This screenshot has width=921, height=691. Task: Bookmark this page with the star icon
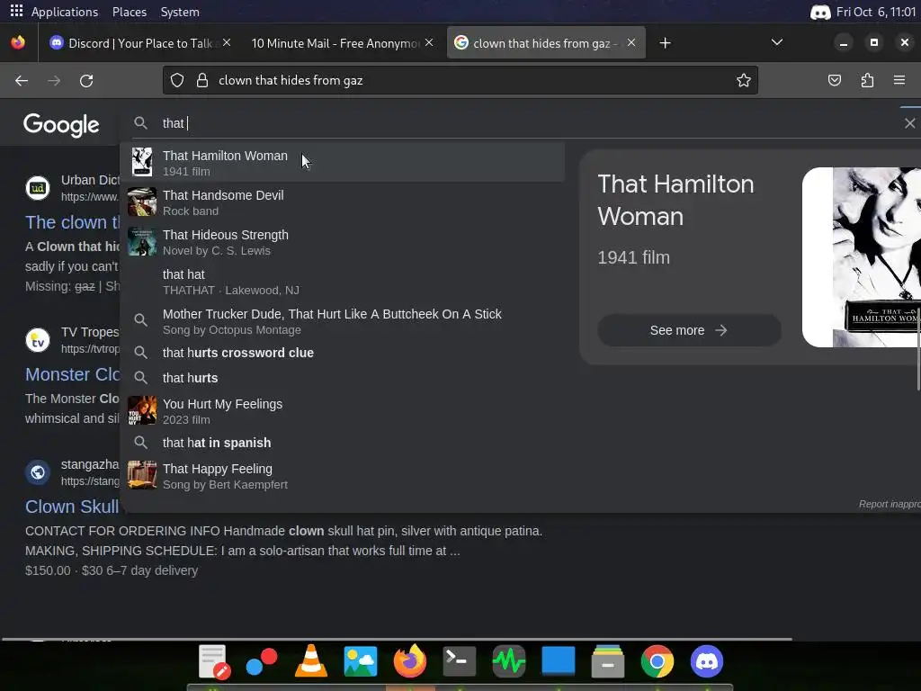pos(744,80)
